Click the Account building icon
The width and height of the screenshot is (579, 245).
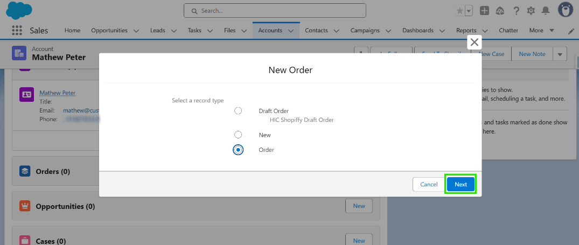pyautogui.click(x=19, y=53)
